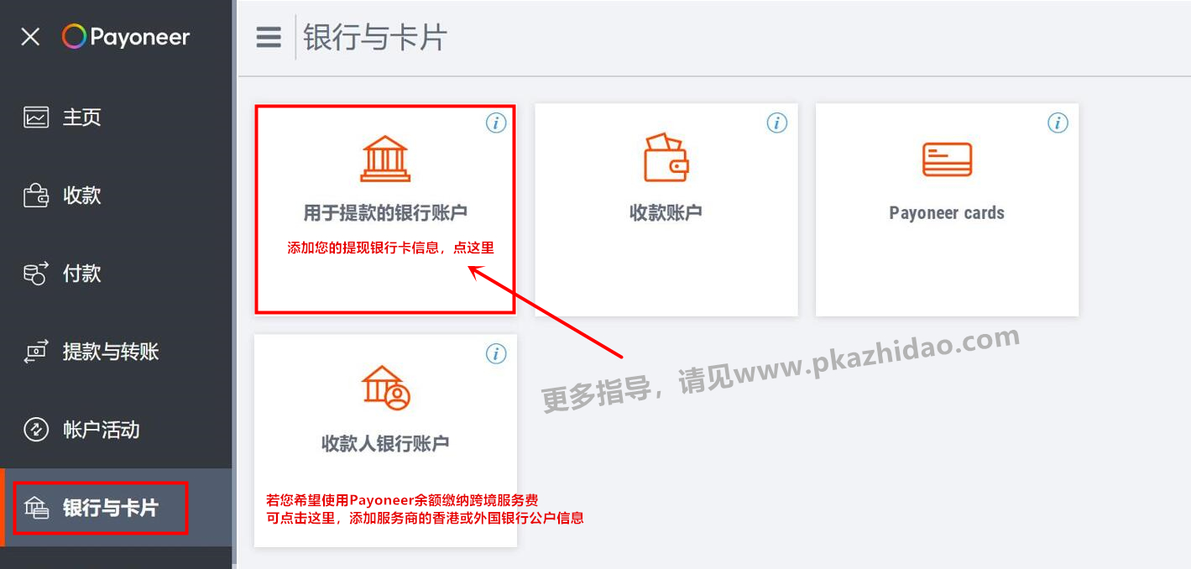Show info for 用于提款的银行账户 card
1191x569 pixels.
pyautogui.click(x=496, y=123)
